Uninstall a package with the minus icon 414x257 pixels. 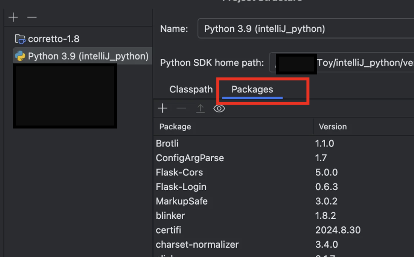[181, 109]
